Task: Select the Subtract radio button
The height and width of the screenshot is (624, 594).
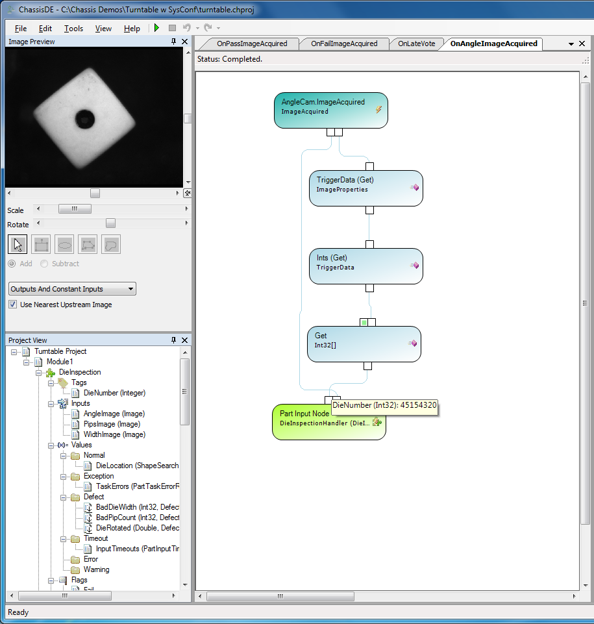Action: pos(44,264)
